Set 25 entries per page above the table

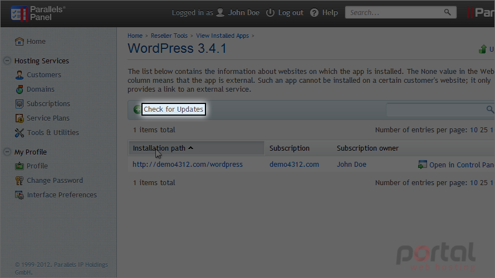pos(484,130)
